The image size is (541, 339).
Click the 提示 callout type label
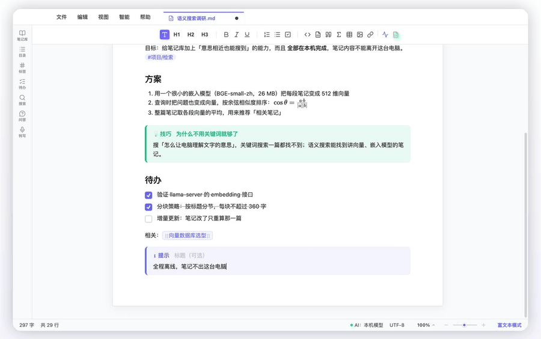point(164,255)
